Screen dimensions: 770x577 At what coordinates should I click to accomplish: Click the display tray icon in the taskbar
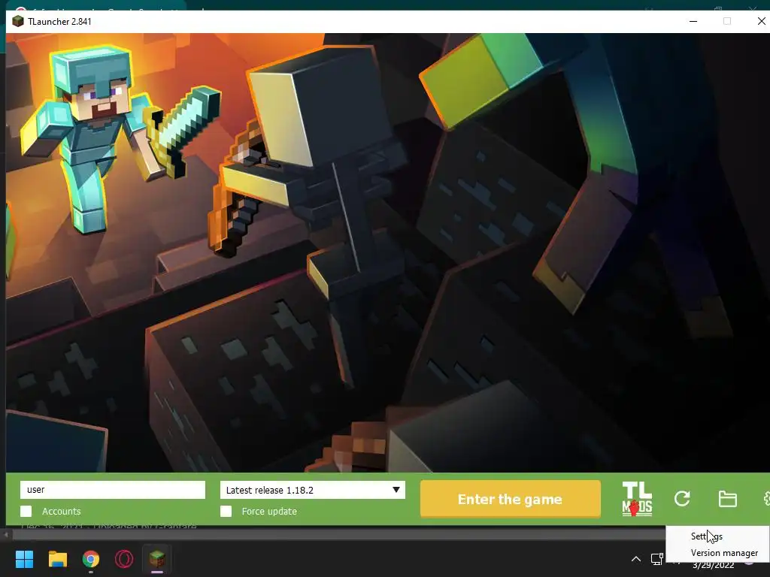[x=656, y=559]
